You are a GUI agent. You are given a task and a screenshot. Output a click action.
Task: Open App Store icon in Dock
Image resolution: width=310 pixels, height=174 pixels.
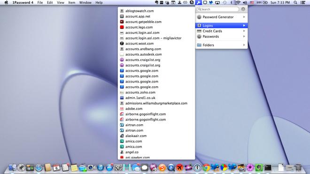[x=109, y=168]
